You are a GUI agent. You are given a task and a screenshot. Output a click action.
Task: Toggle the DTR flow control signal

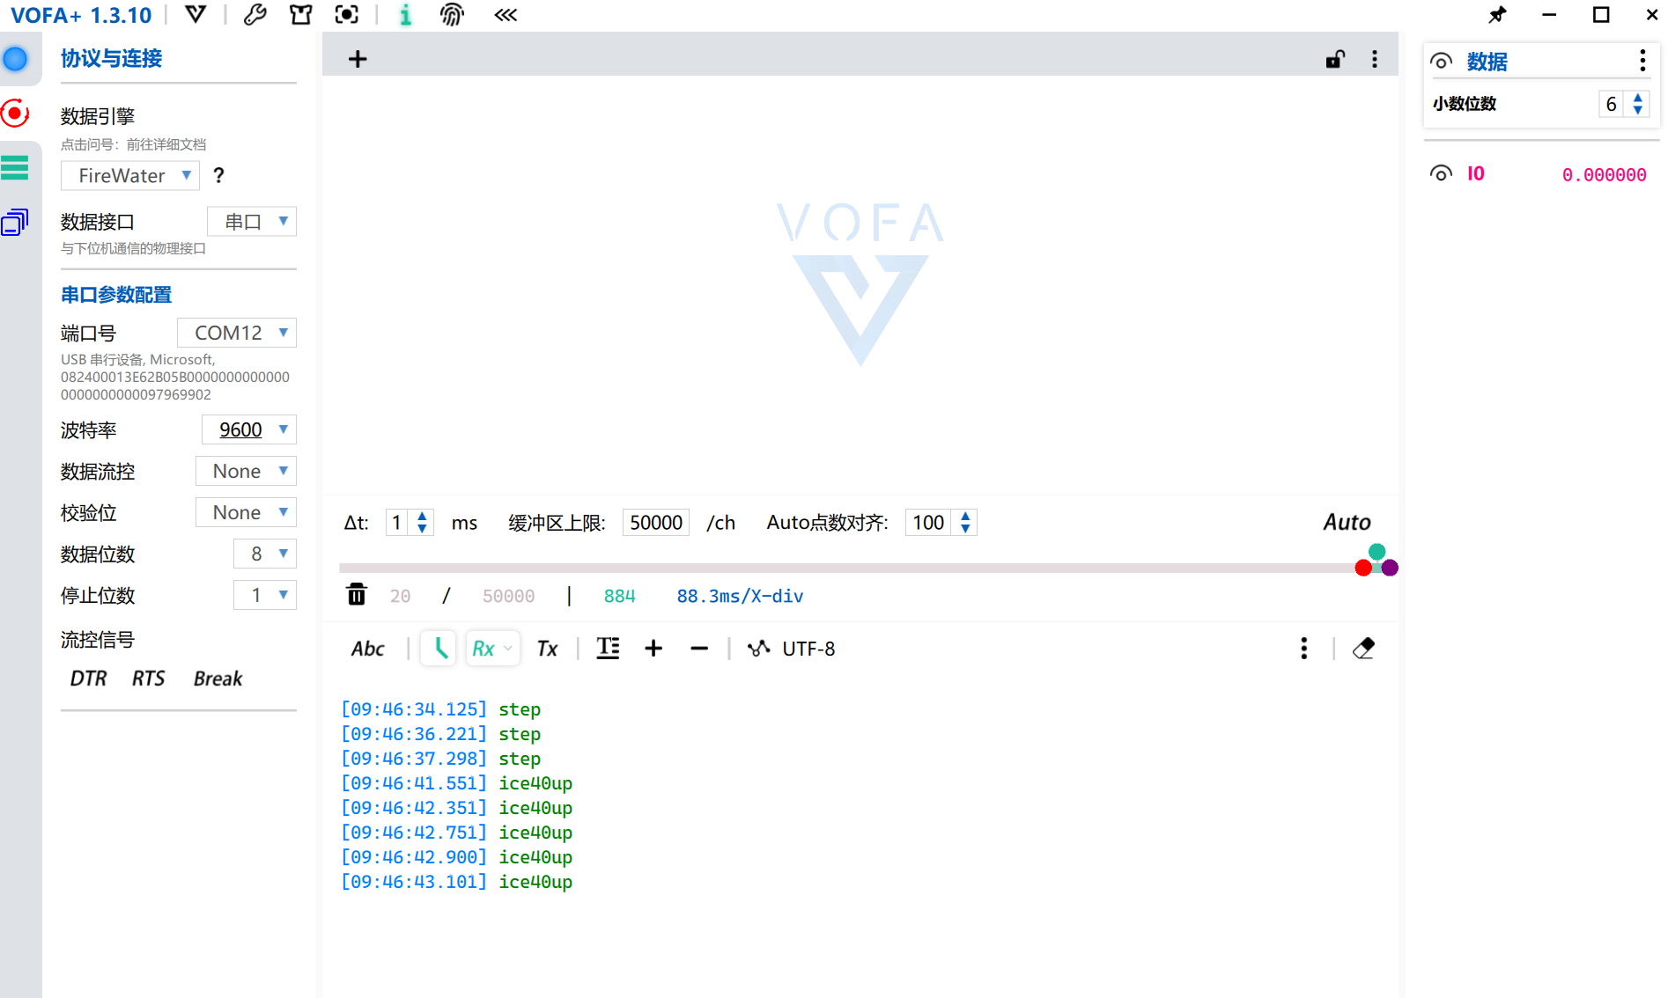(88, 679)
